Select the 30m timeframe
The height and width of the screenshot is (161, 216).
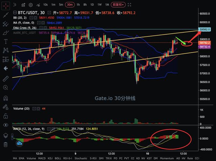70,5
